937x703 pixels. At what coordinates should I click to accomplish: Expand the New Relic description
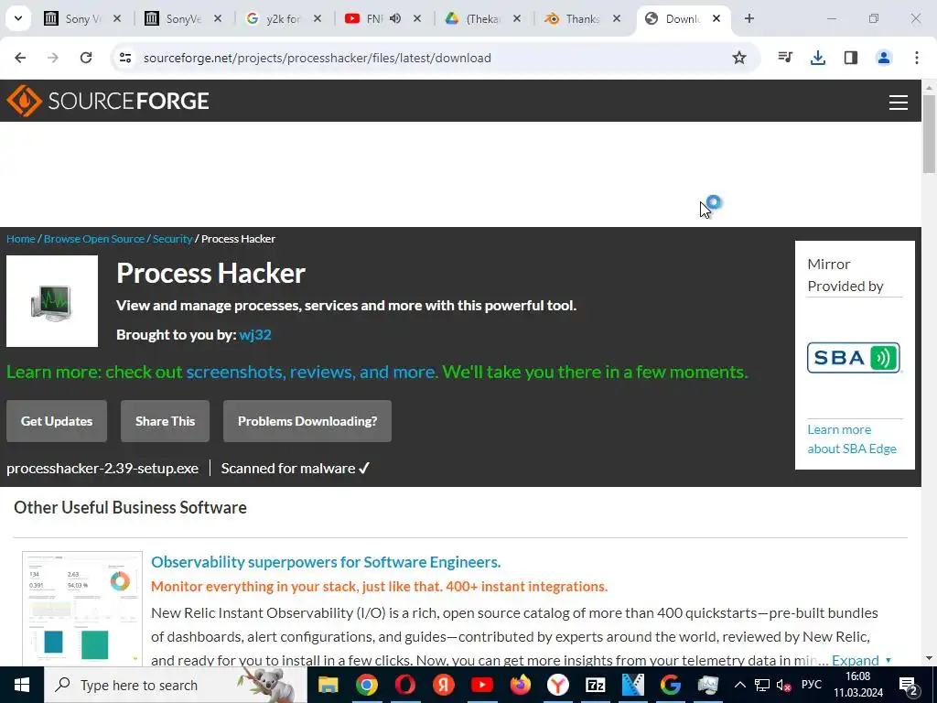(x=862, y=660)
